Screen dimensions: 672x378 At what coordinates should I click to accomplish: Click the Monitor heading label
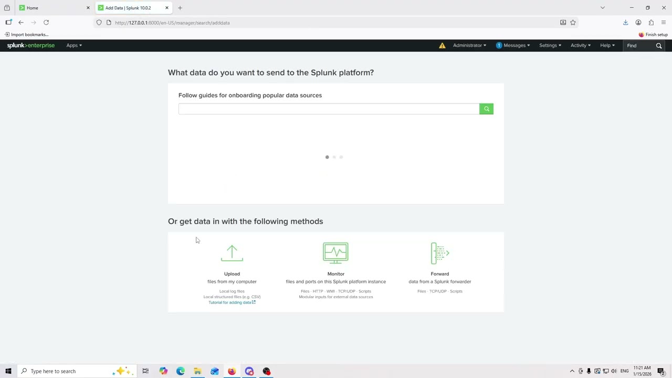336,274
